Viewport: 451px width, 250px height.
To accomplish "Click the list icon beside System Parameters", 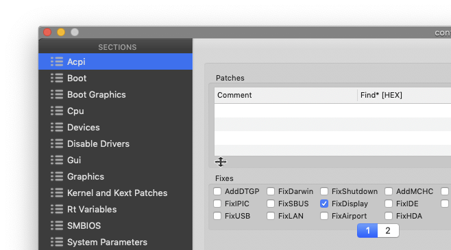I will 57,242.
